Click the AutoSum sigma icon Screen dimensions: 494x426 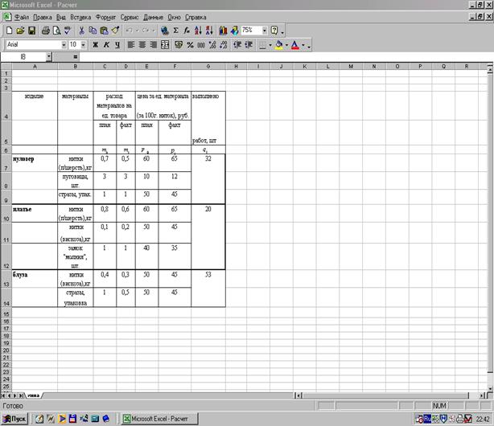tap(176, 31)
